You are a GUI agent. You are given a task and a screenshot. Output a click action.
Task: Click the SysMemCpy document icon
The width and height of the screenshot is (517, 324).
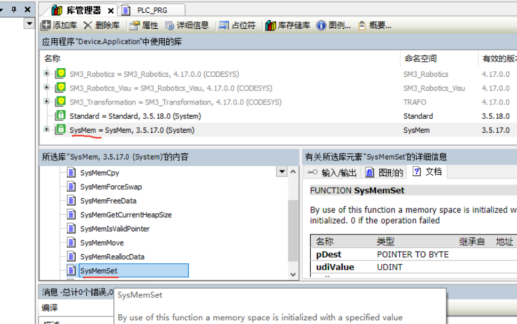pyautogui.click(x=71, y=172)
